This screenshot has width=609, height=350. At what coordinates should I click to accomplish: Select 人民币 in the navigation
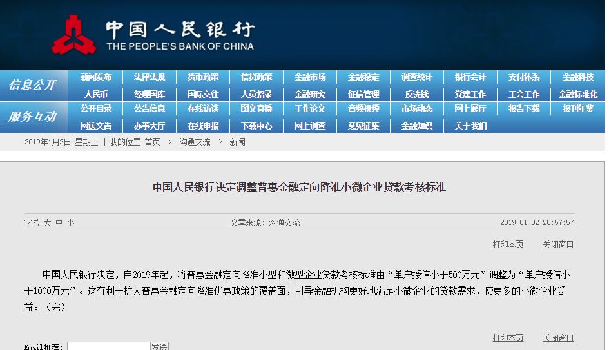96,94
